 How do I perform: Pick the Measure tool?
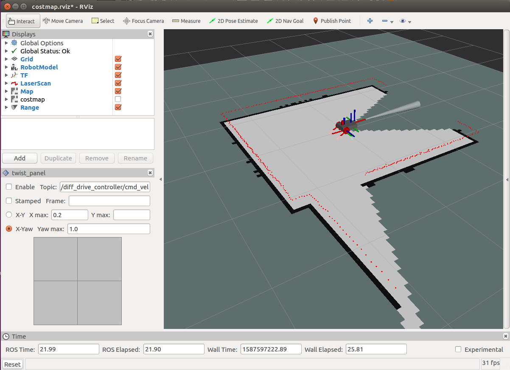[x=186, y=21]
